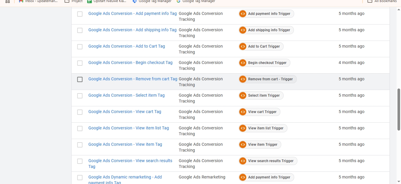Select the checkbox for View item Tag
Screen dimensions: 401x184
click(80, 145)
